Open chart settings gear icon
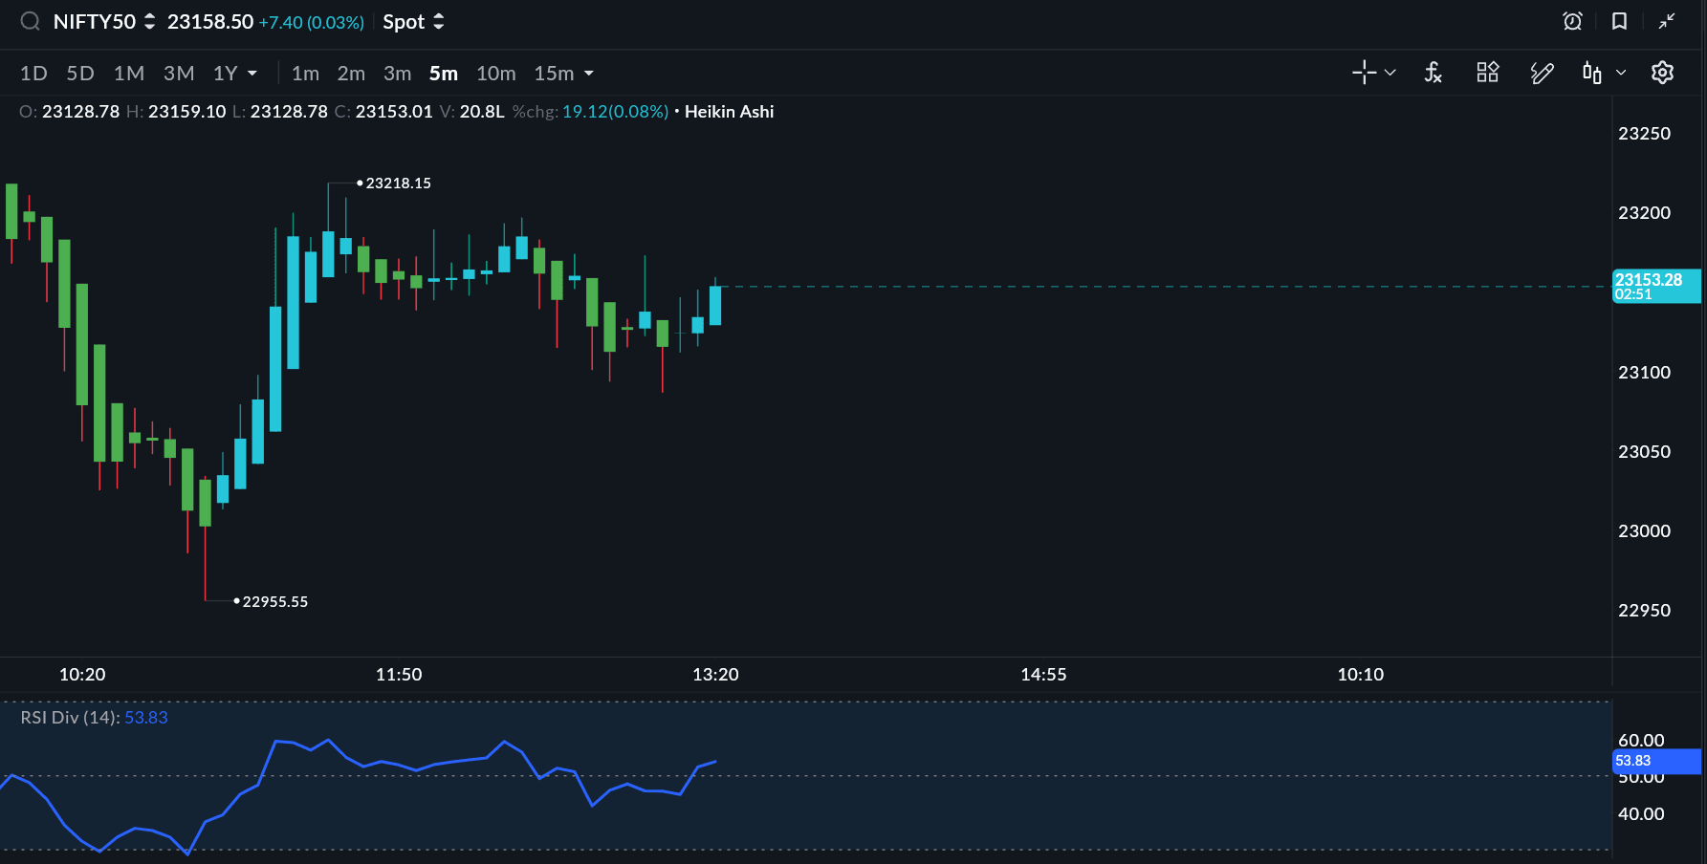 tap(1662, 73)
